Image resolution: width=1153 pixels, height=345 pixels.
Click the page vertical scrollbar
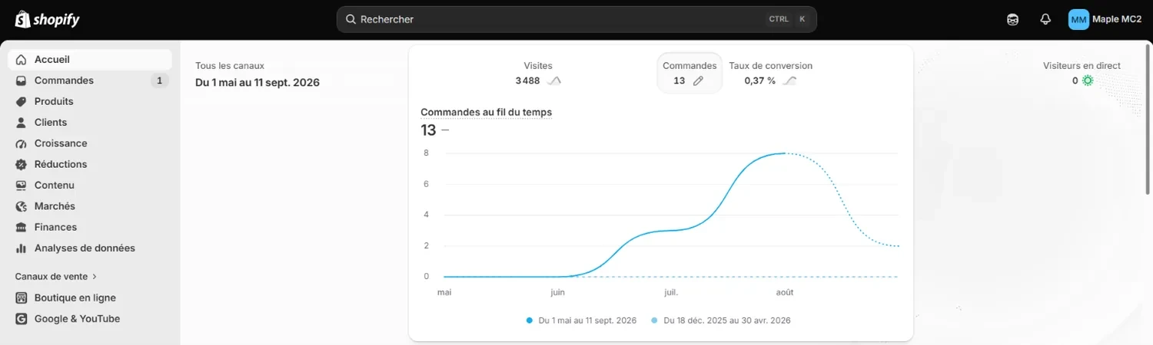[1148, 119]
